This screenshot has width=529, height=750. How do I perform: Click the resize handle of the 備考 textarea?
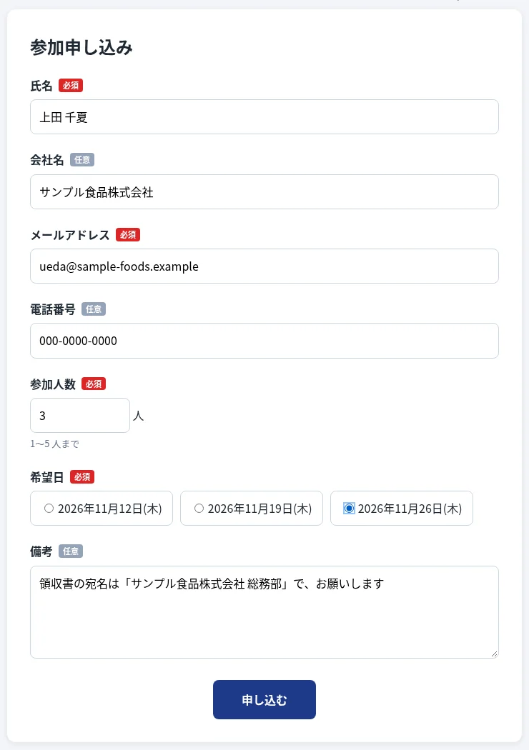point(494,654)
